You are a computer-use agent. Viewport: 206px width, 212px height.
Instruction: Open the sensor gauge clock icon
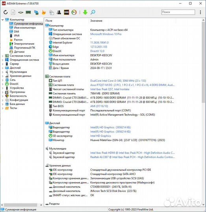click(74, 12)
